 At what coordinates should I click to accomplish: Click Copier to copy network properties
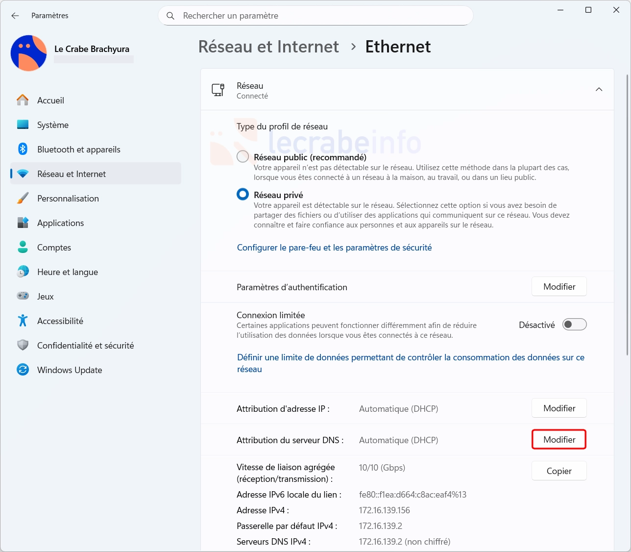(559, 471)
